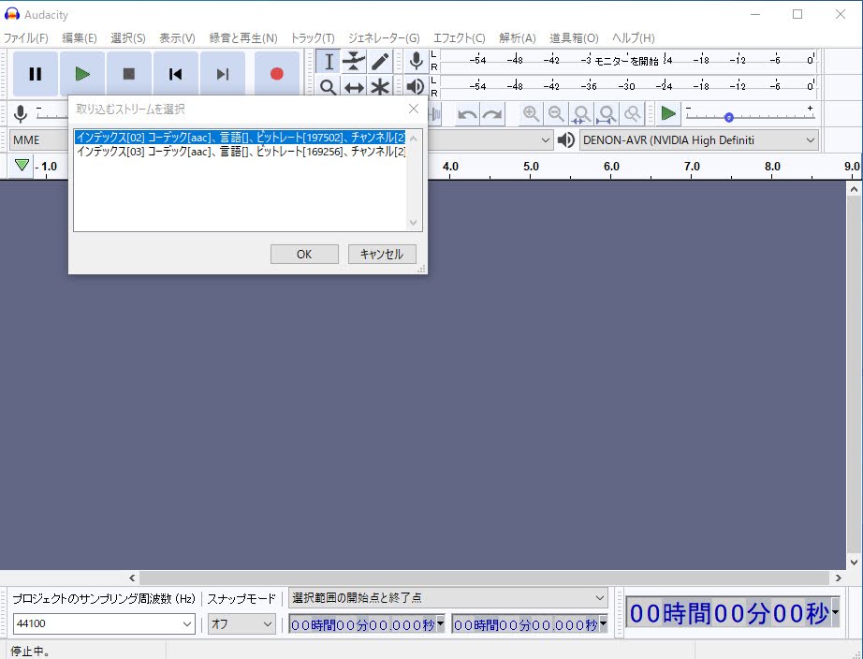Select the Draw pencil tool
The width and height of the screenshot is (863, 659).
379,62
